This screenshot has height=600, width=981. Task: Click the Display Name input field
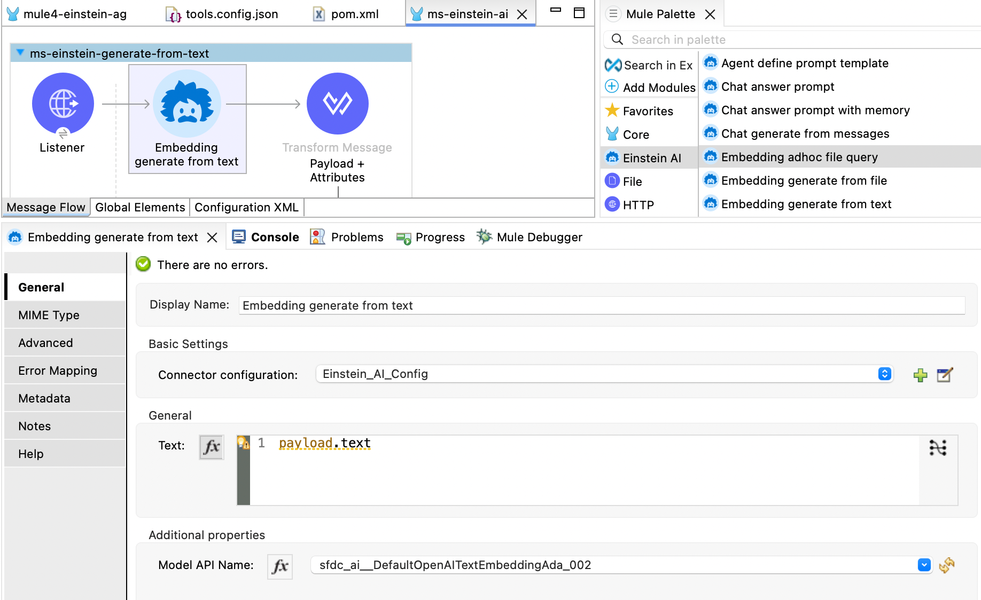602,305
